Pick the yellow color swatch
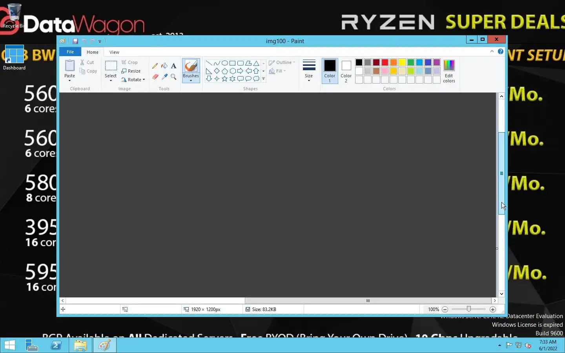This screenshot has width=565, height=353. click(x=402, y=62)
